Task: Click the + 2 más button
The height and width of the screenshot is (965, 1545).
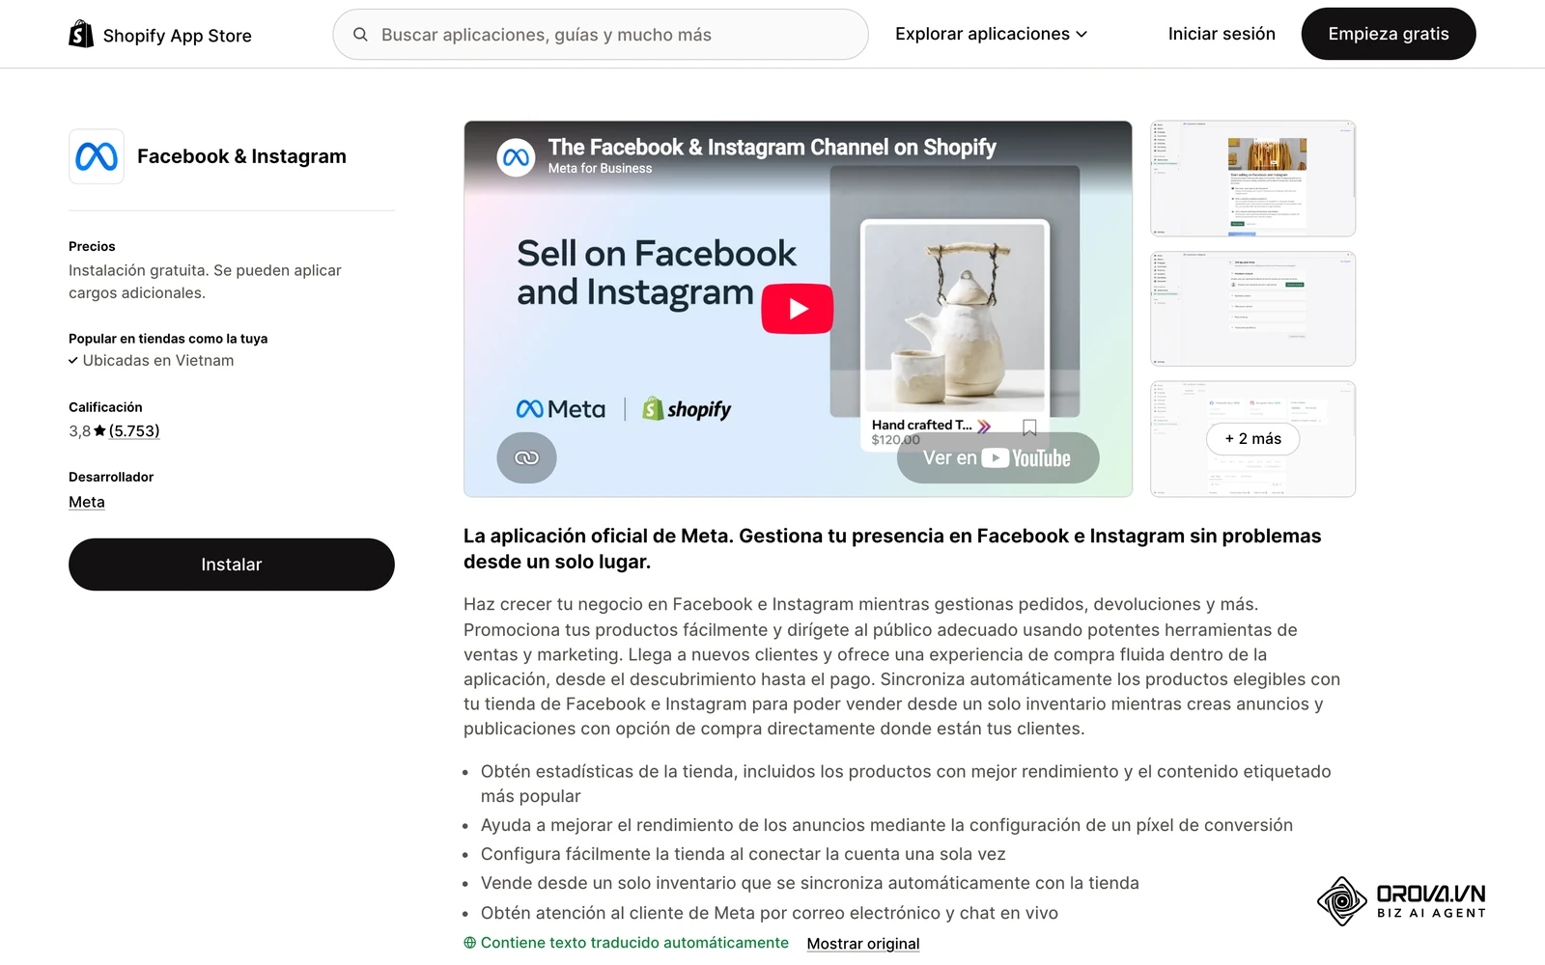Action: [x=1253, y=438]
